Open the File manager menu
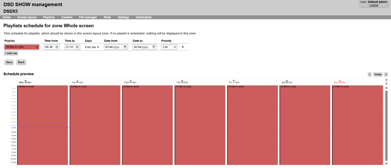Screen dimensions: 391x168 tap(88, 17)
